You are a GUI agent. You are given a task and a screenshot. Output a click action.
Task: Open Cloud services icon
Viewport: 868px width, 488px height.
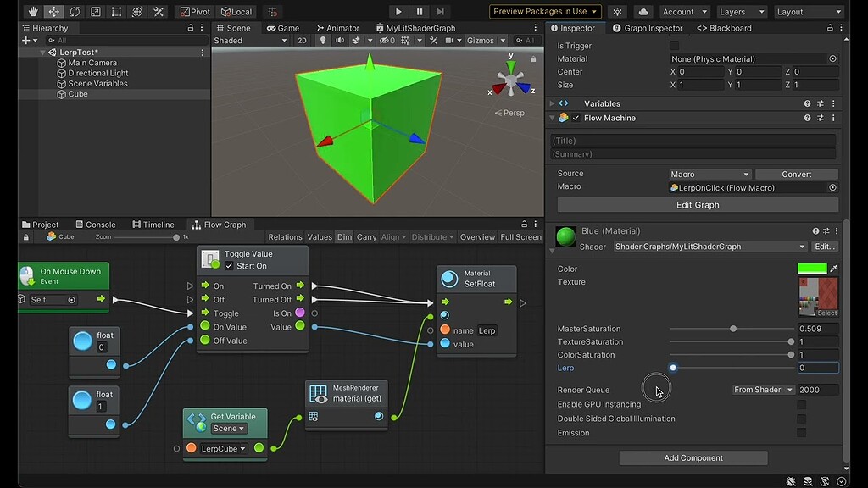pos(643,12)
